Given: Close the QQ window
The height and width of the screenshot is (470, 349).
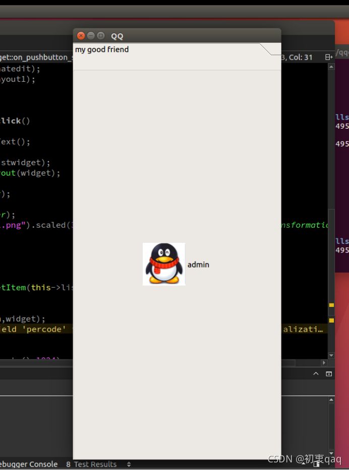Looking at the screenshot, I should pos(81,36).
